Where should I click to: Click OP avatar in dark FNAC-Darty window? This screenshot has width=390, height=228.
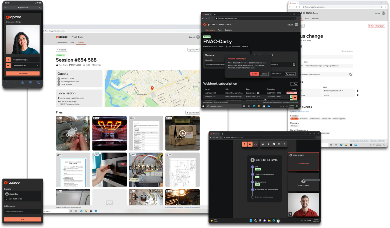point(296,24)
